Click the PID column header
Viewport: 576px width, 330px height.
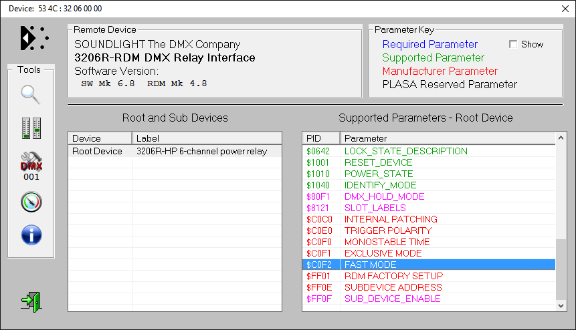[320, 138]
